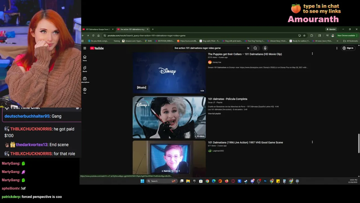This screenshot has height=203, width=360.
Task: Open Home in YouTube sidebar
Action: click(x=85, y=58)
